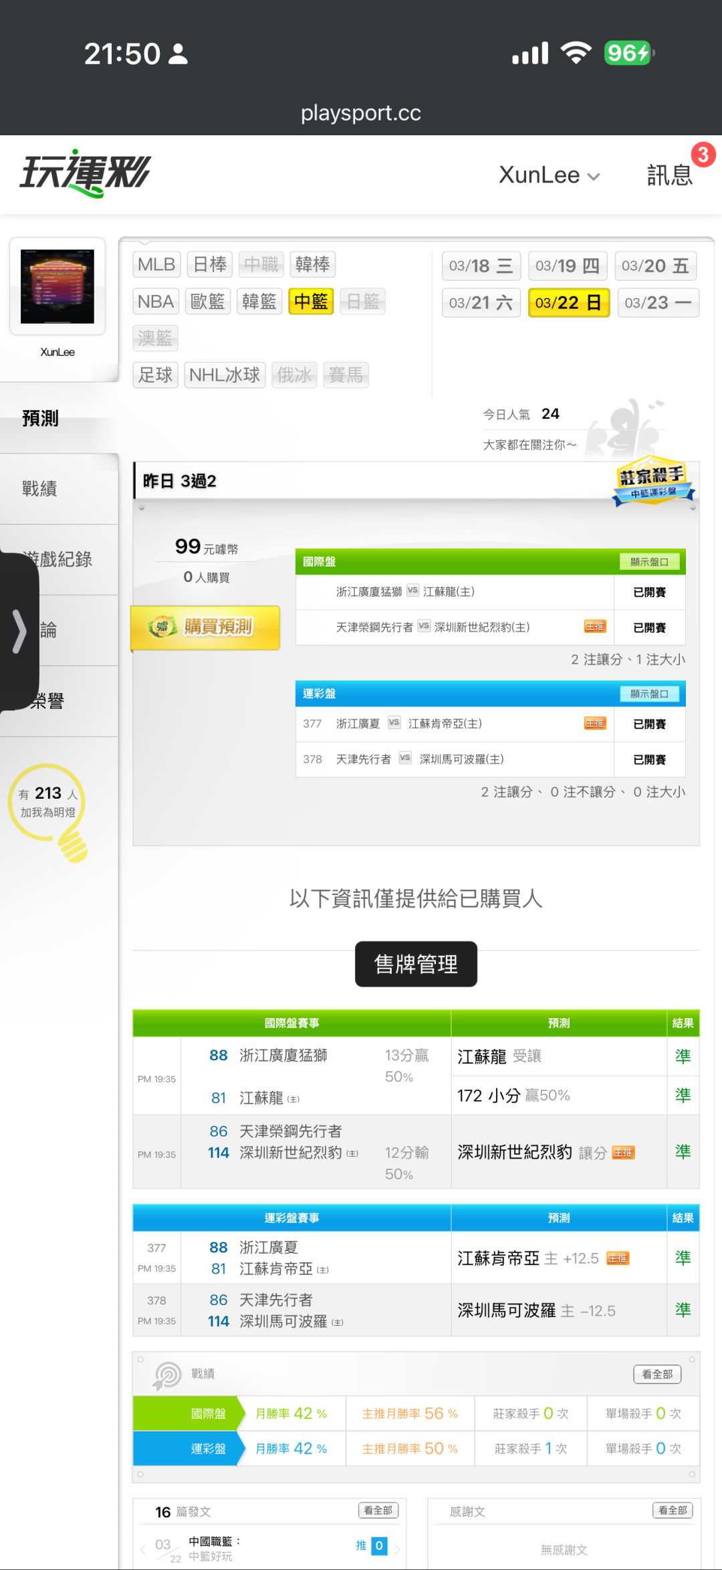Viewport: 722px width, 1570px height.
Task: Select the NBA league tab
Action: click(x=156, y=302)
